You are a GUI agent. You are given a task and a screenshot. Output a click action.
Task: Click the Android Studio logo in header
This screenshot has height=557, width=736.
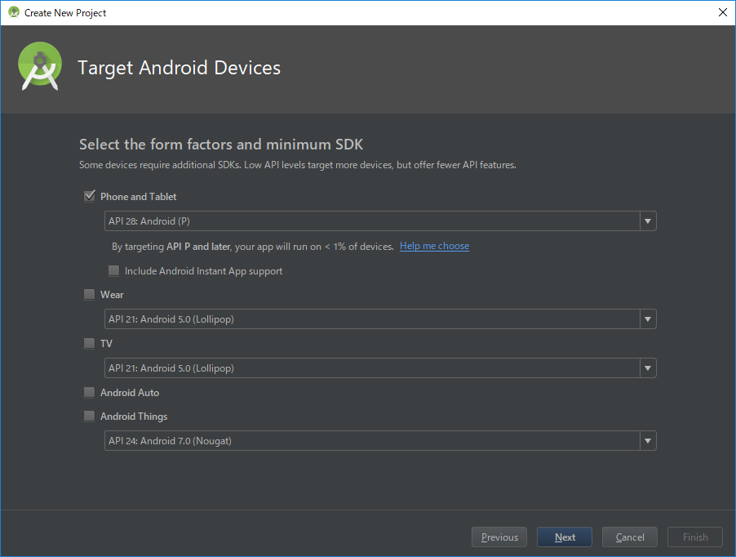click(40, 66)
